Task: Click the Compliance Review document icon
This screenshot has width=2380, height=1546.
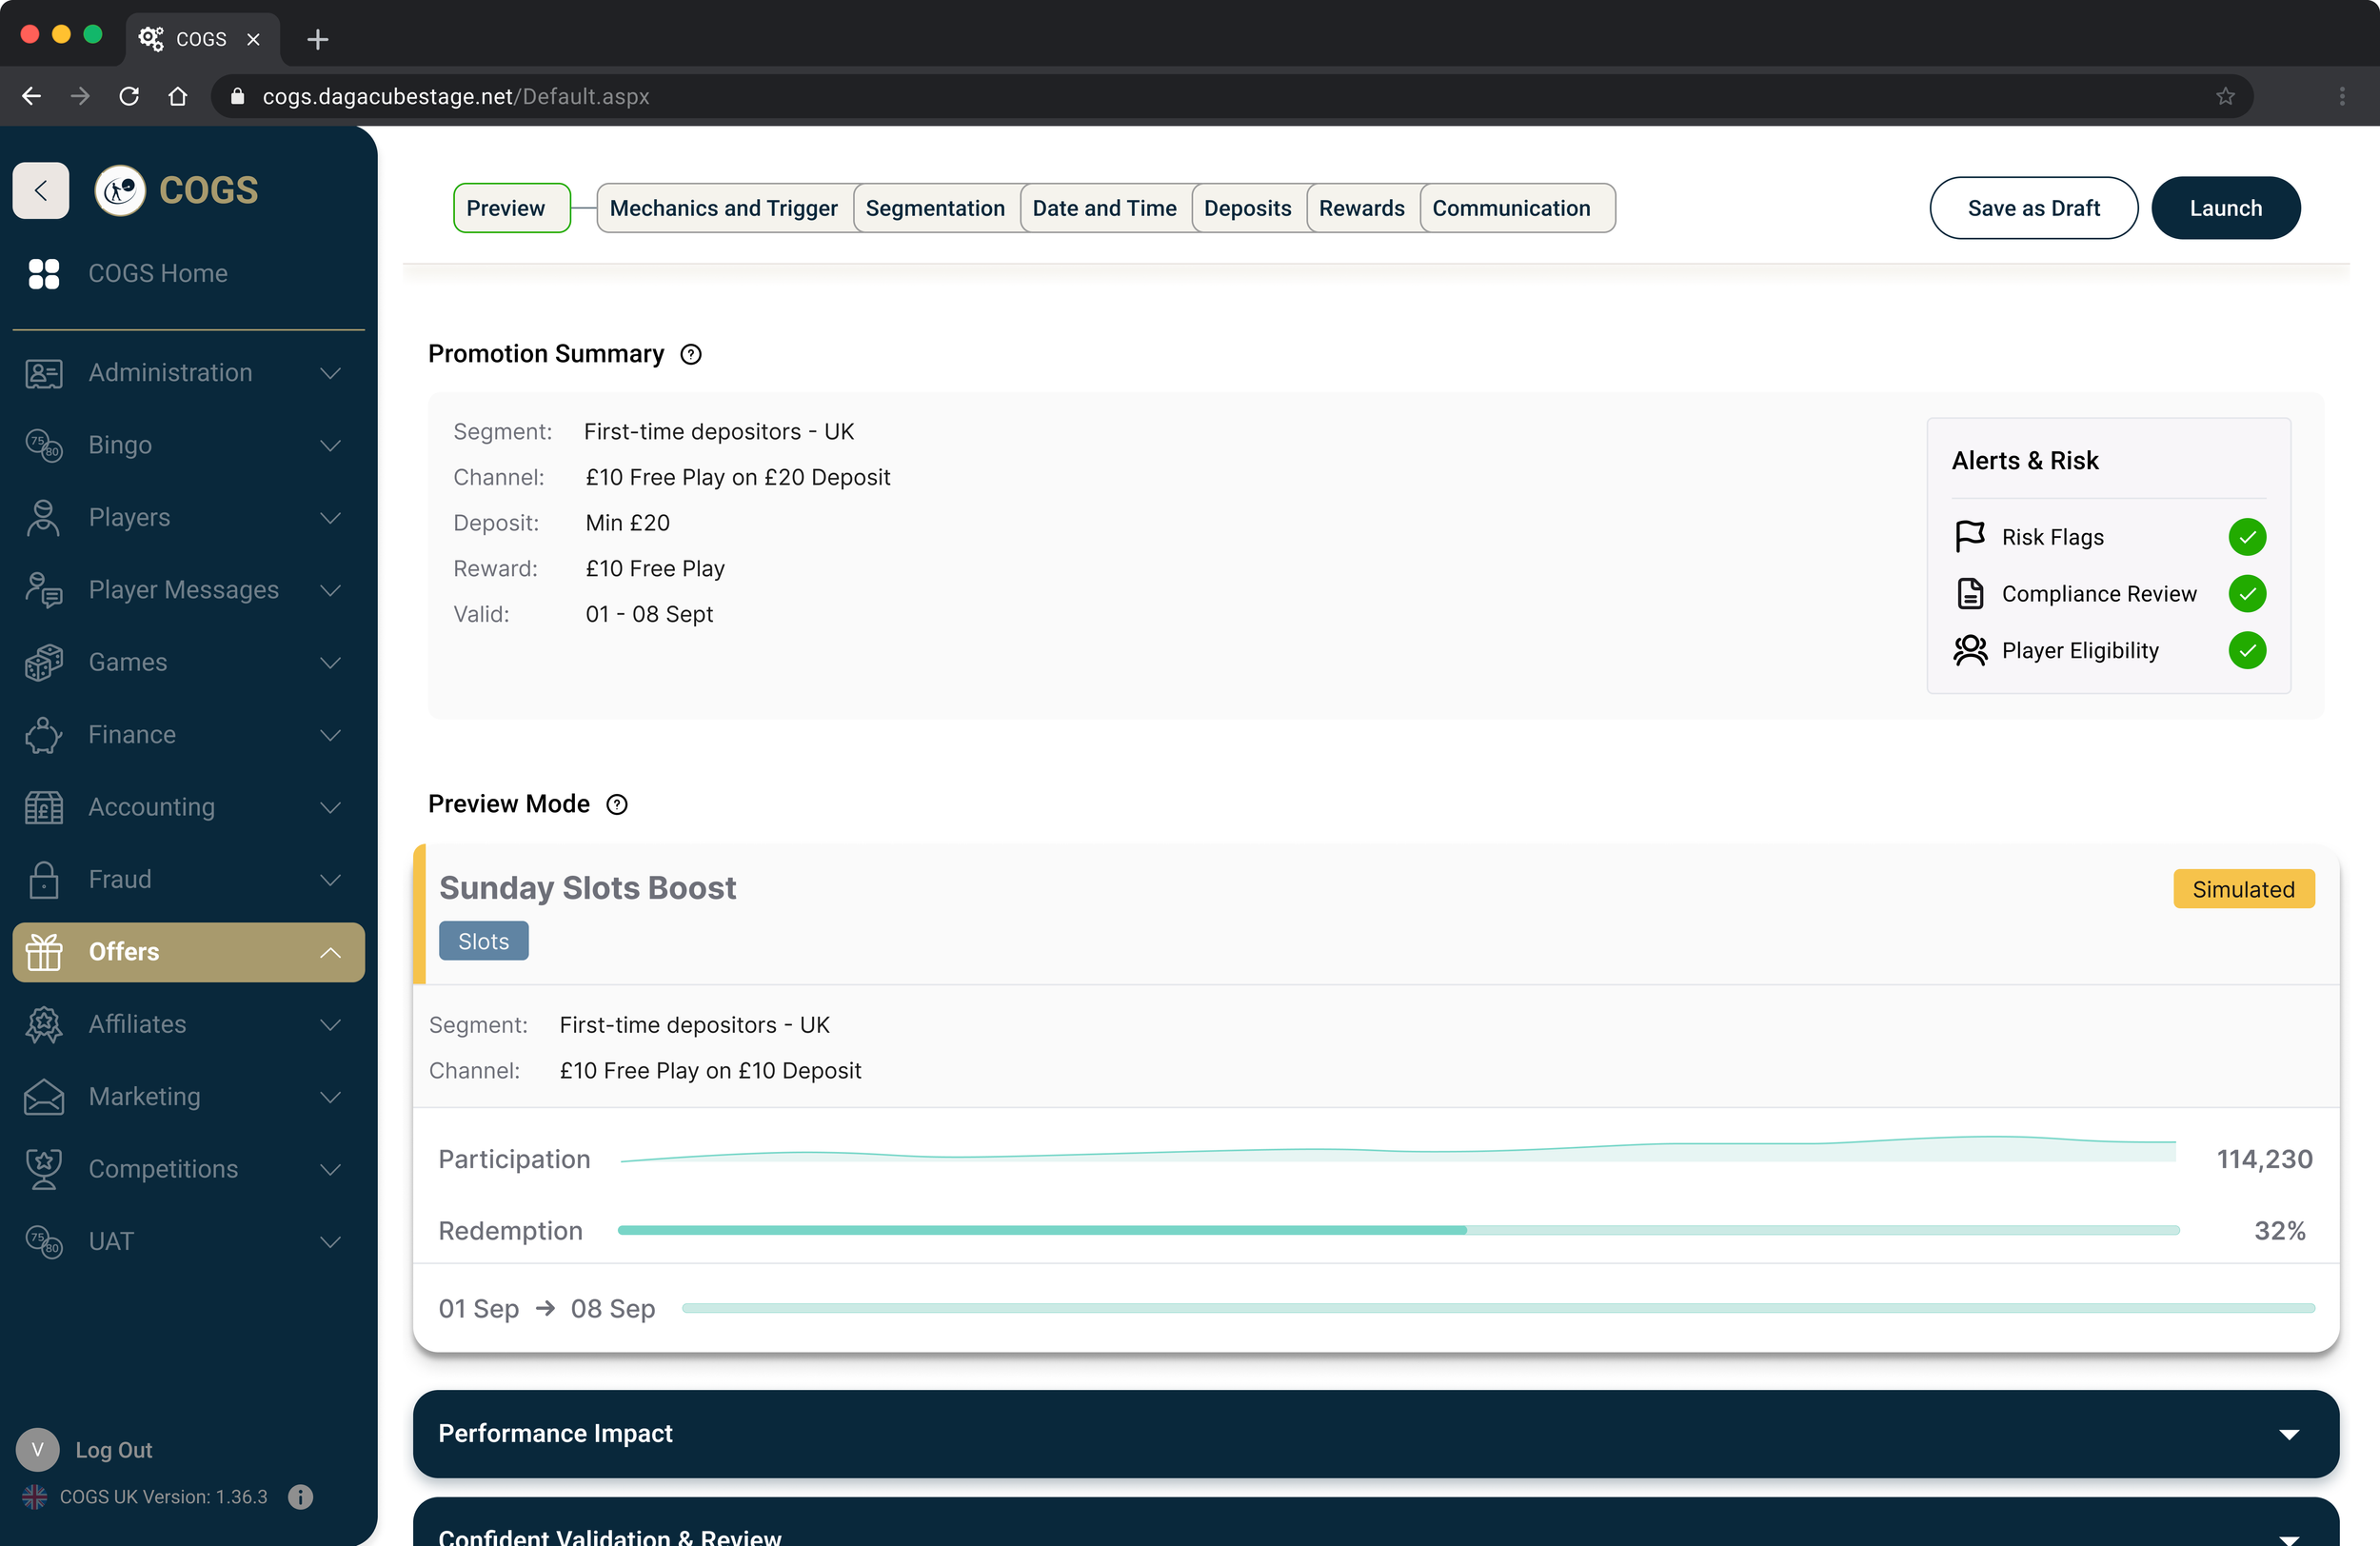Action: (1969, 594)
